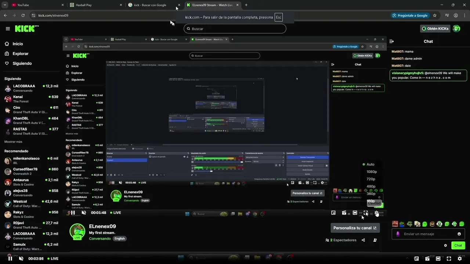
Task: Open mini-player from the bottom-right player controls
Action: click(416, 258)
